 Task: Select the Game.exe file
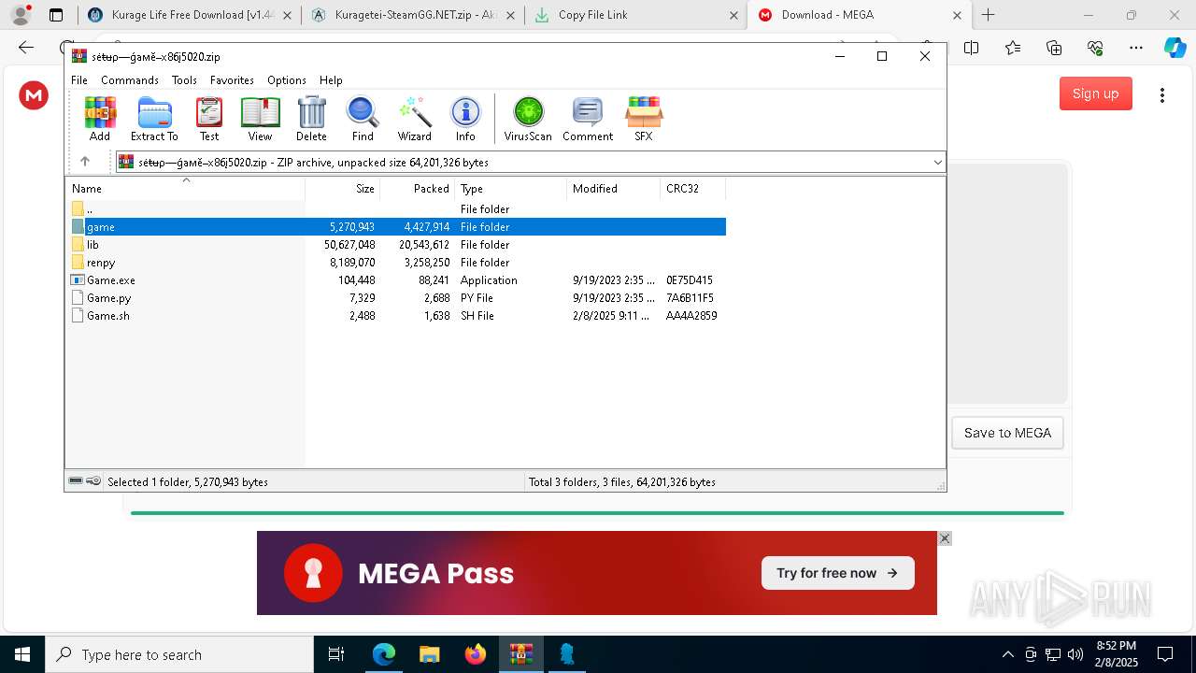tap(396, 280)
